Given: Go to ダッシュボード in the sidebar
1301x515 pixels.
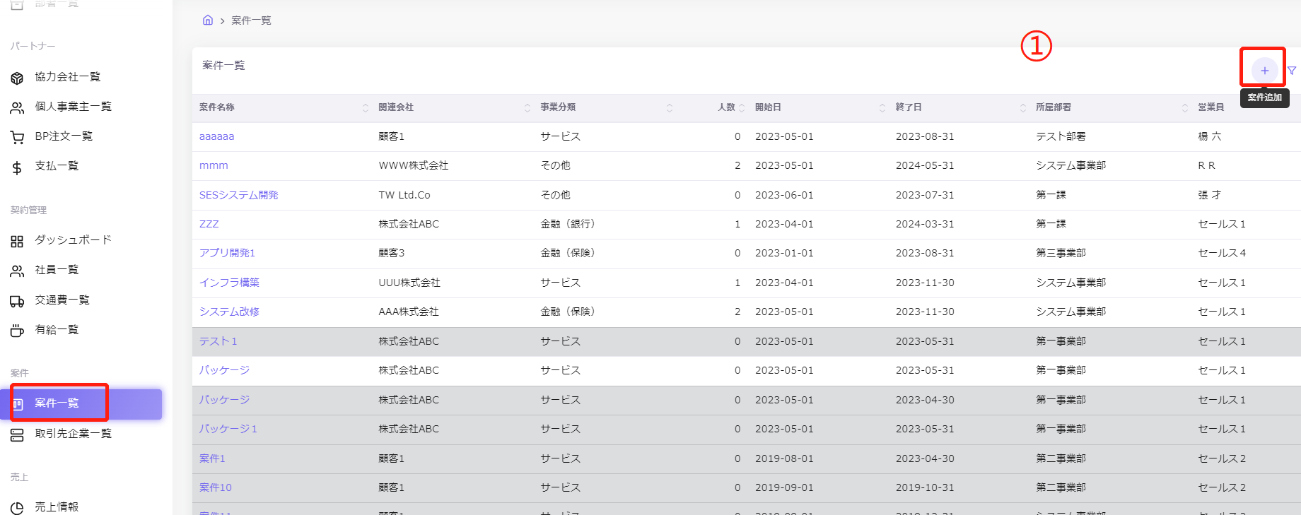Looking at the screenshot, I should point(73,240).
